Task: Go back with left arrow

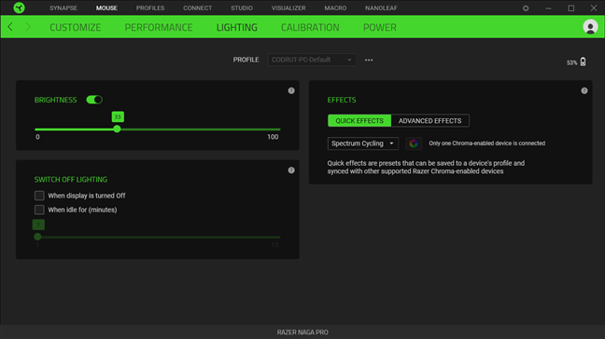Action: coord(10,27)
